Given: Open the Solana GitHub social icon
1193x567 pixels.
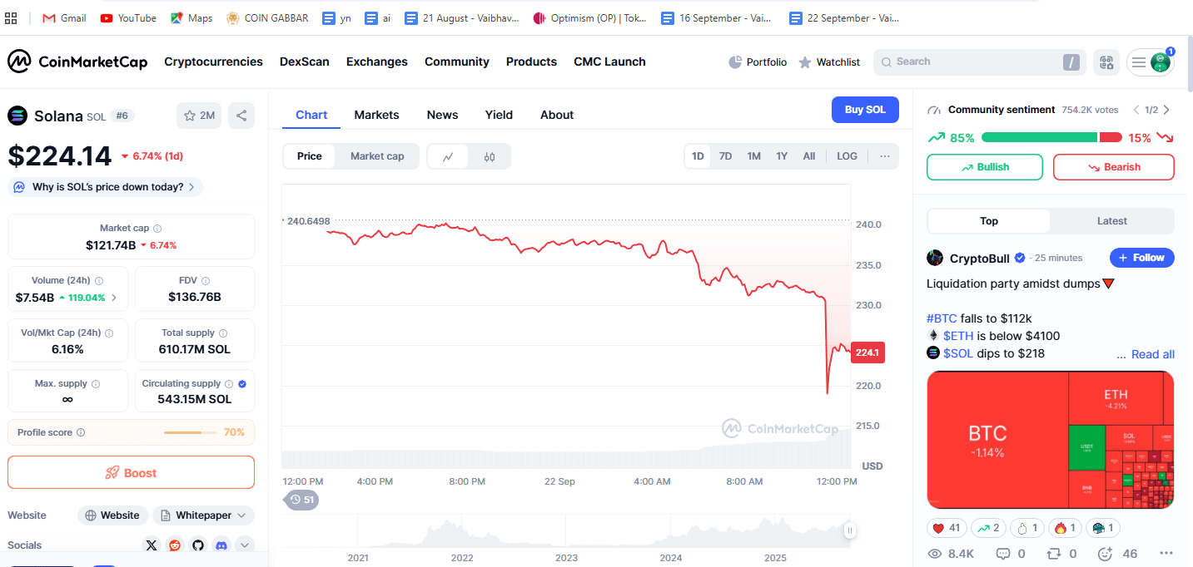Looking at the screenshot, I should (197, 545).
